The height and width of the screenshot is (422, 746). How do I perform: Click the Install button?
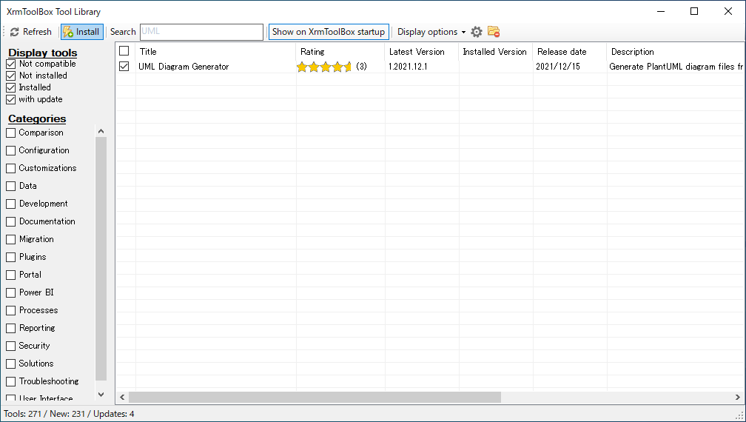click(x=82, y=32)
